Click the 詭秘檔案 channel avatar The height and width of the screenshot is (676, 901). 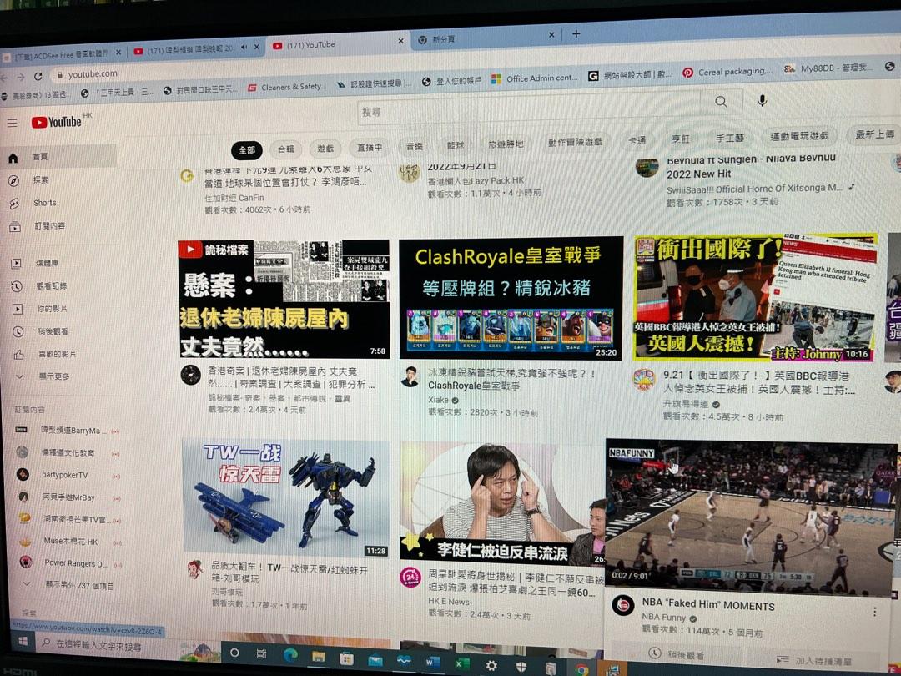190,375
